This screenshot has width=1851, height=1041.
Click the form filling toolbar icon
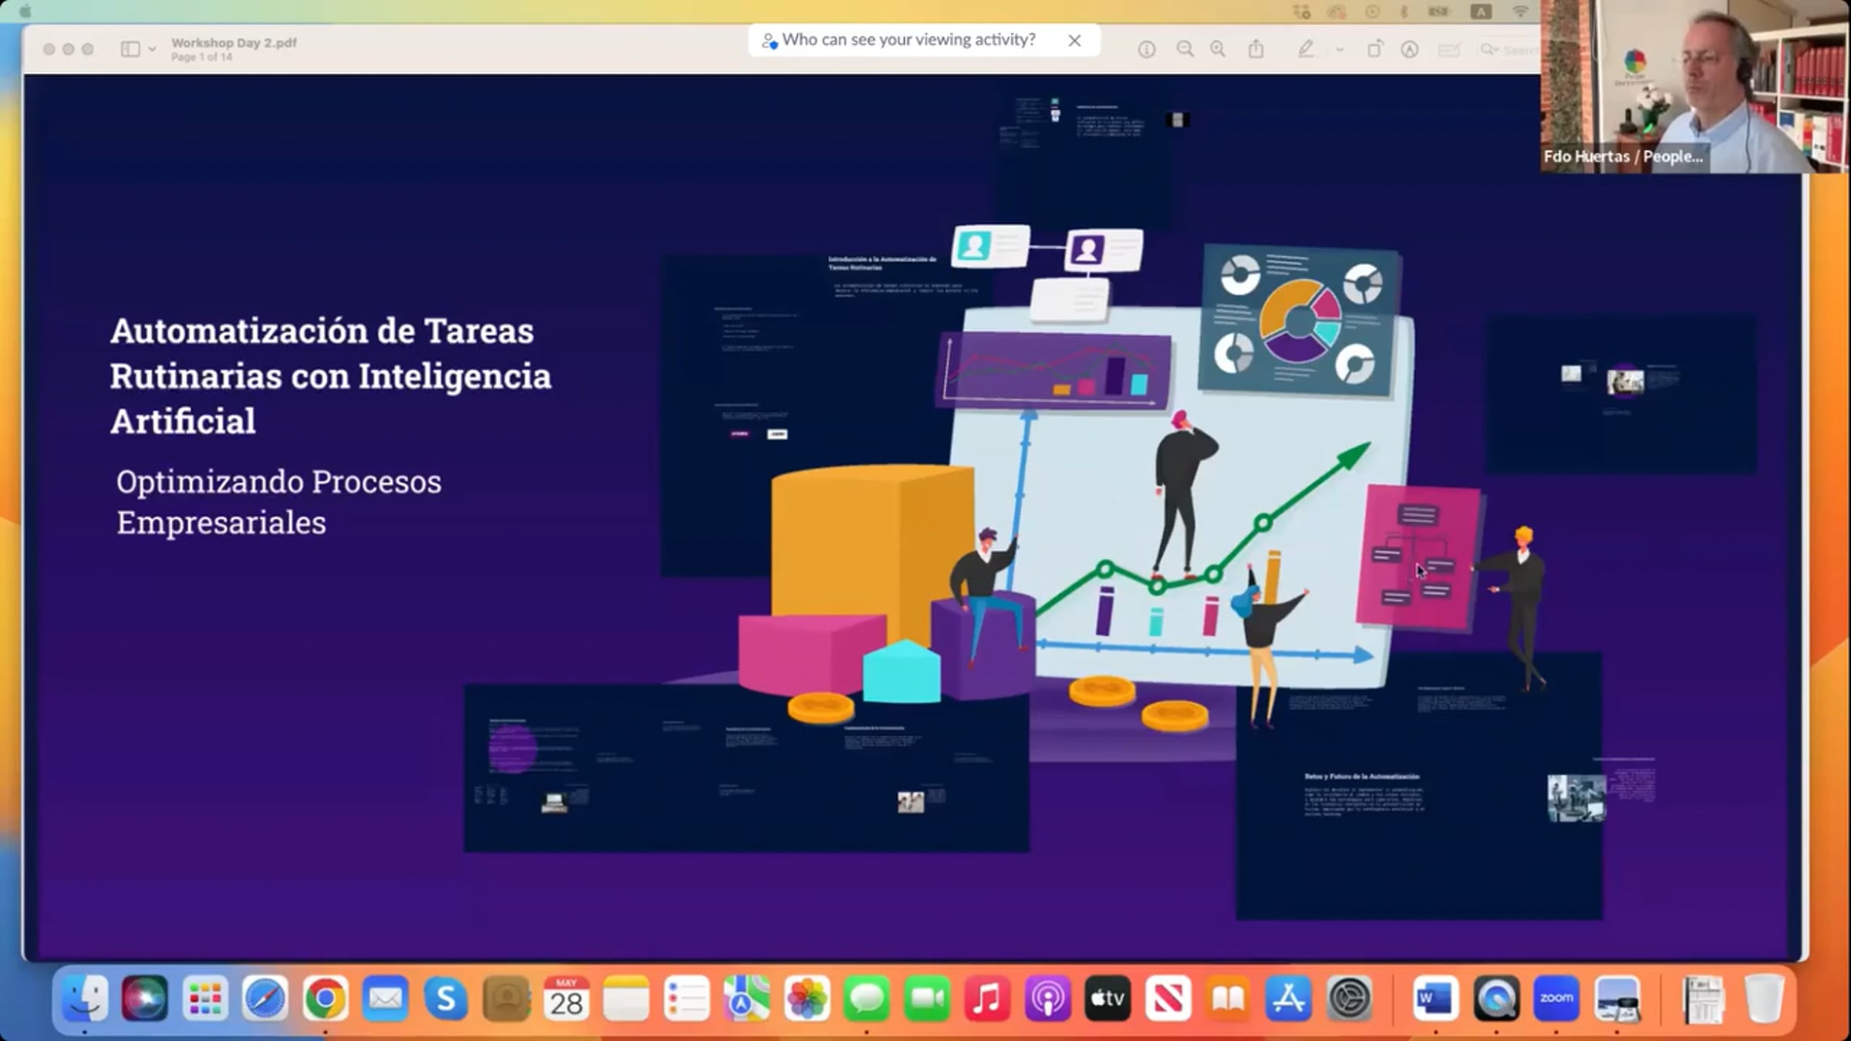click(x=1449, y=50)
